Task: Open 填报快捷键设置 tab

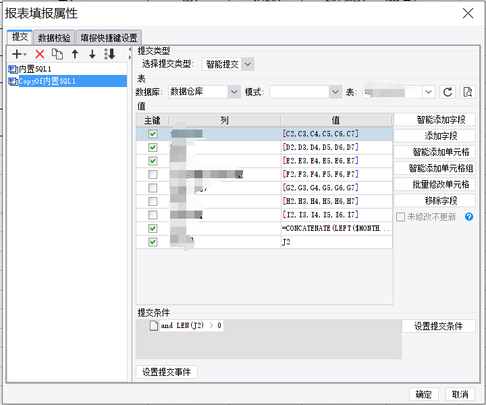Action: (109, 38)
